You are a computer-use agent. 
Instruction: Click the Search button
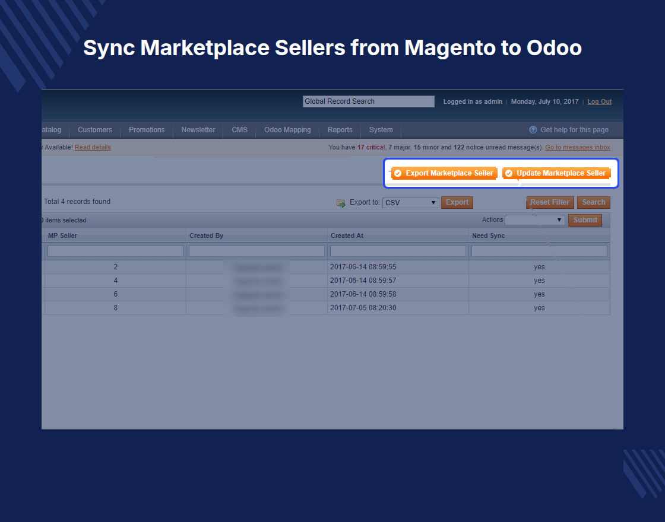point(594,202)
